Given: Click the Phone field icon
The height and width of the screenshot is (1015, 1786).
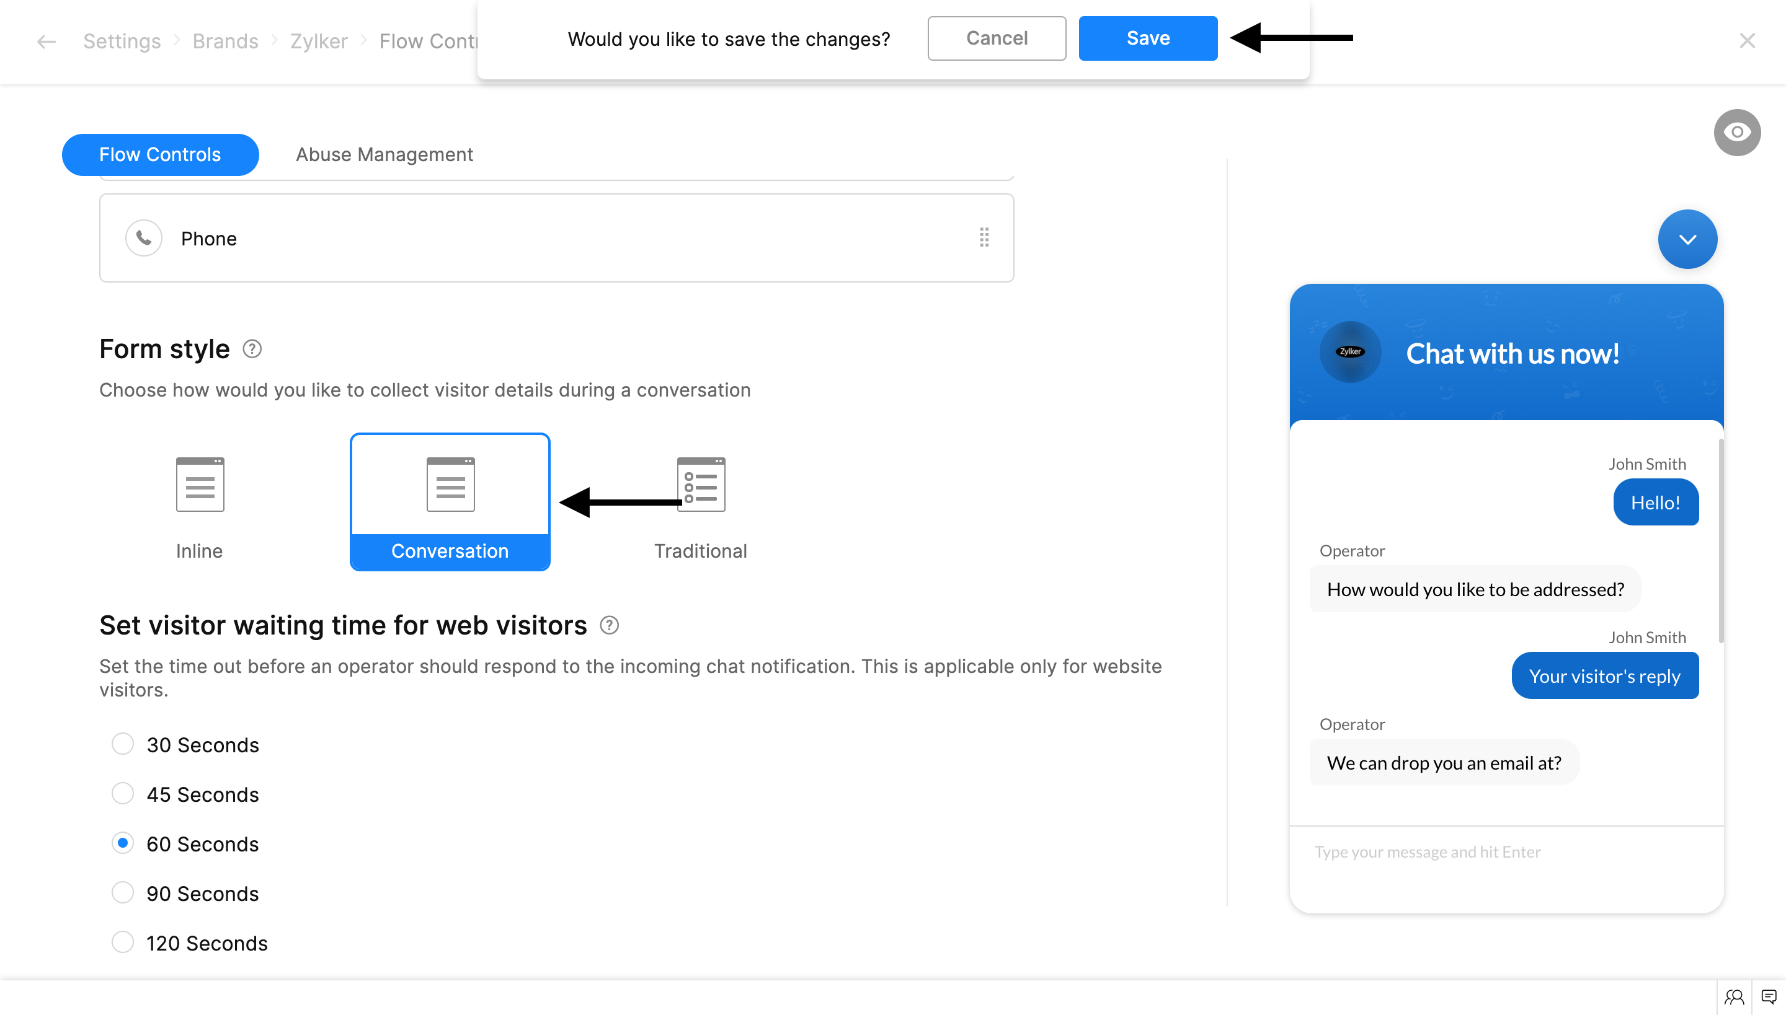Looking at the screenshot, I should coord(144,239).
